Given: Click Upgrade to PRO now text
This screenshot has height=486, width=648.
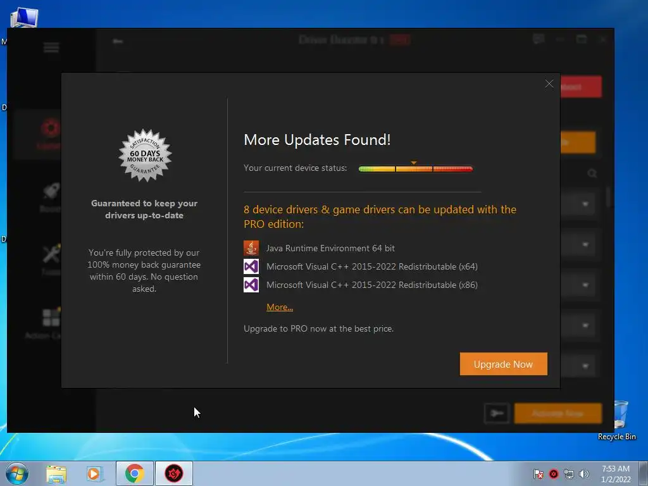Looking at the screenshot, I should tap(318, 328).
